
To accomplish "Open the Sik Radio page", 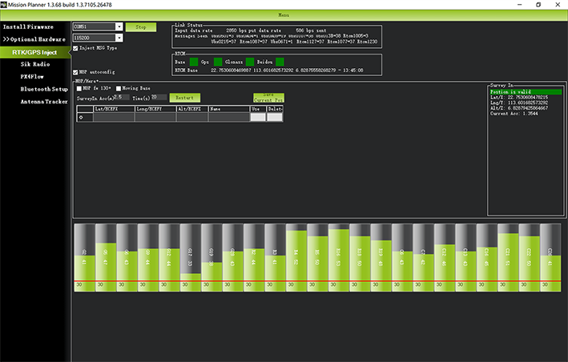I will [35, 64].
